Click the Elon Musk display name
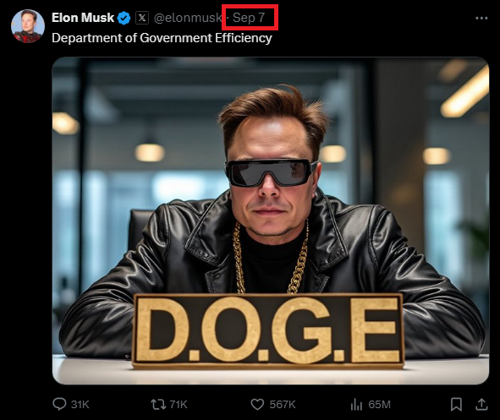 [x=83, y=18]
